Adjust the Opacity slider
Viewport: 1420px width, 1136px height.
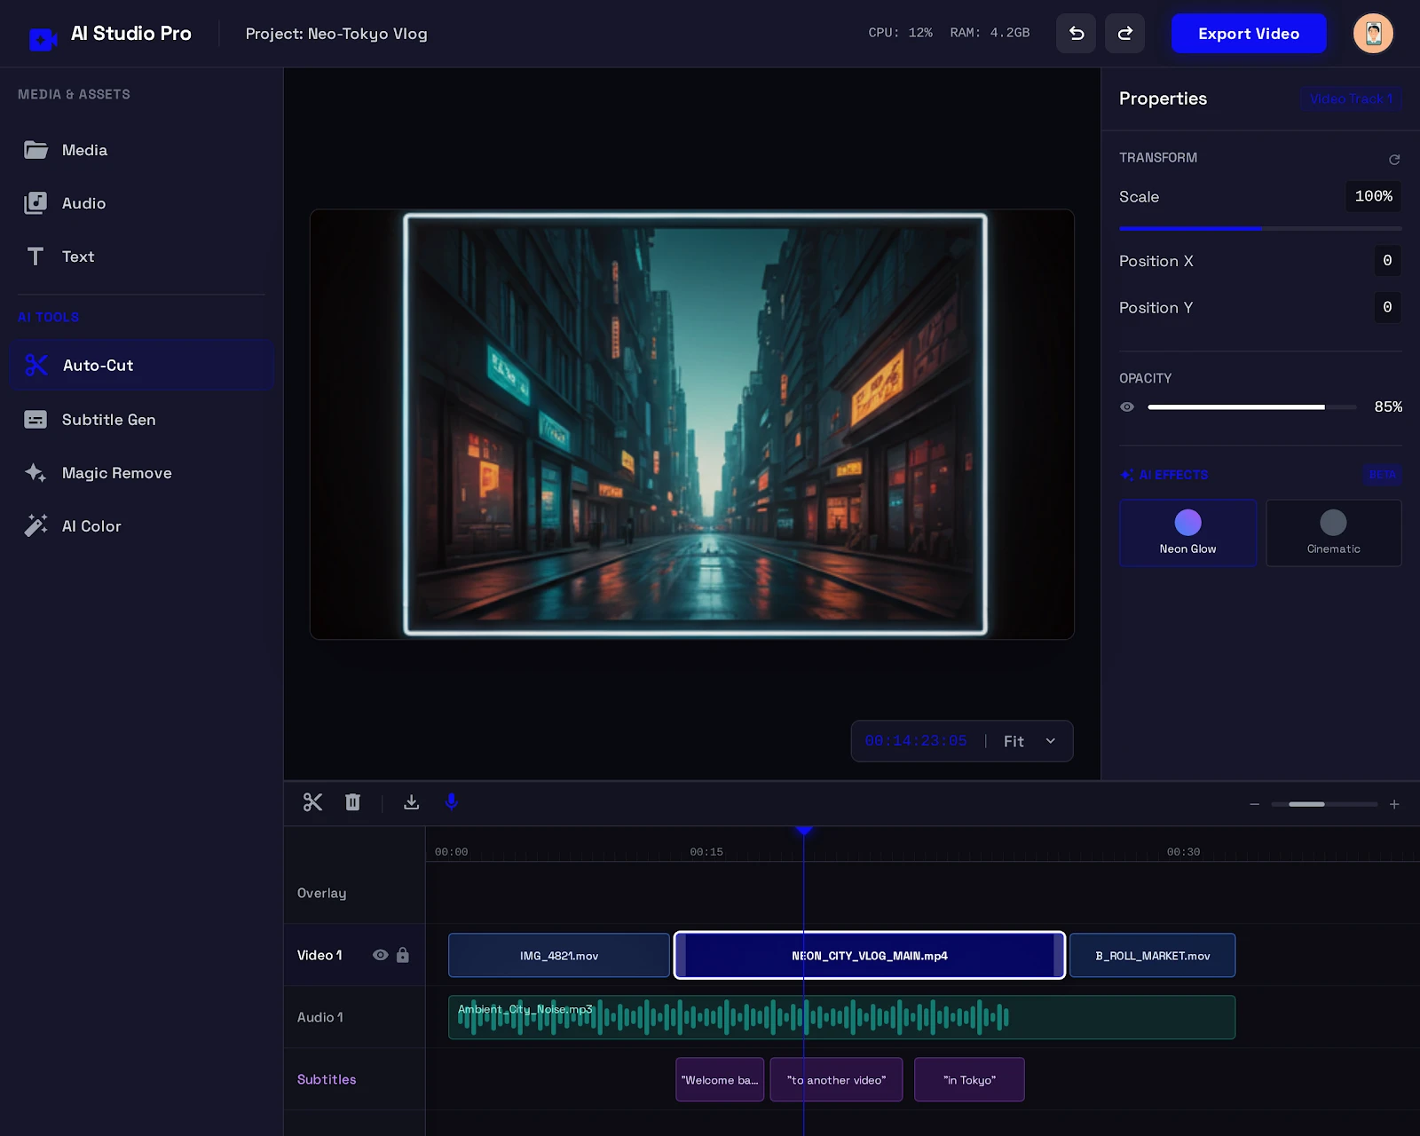pyautogui.click(x=1251, y=407)
